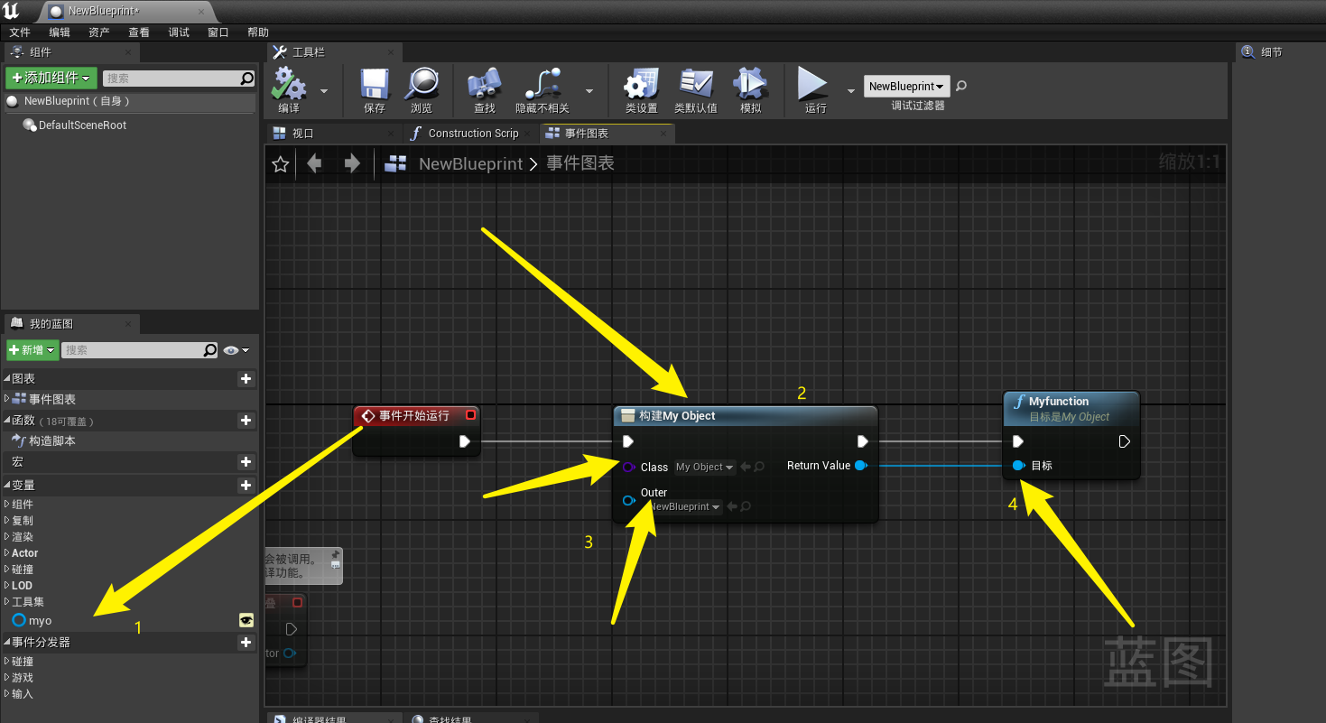Screen dimensions: 1326x723
Task: Click the 编译 compile toolbar icon
Action: pyautogui.click(x=289, y=84)
